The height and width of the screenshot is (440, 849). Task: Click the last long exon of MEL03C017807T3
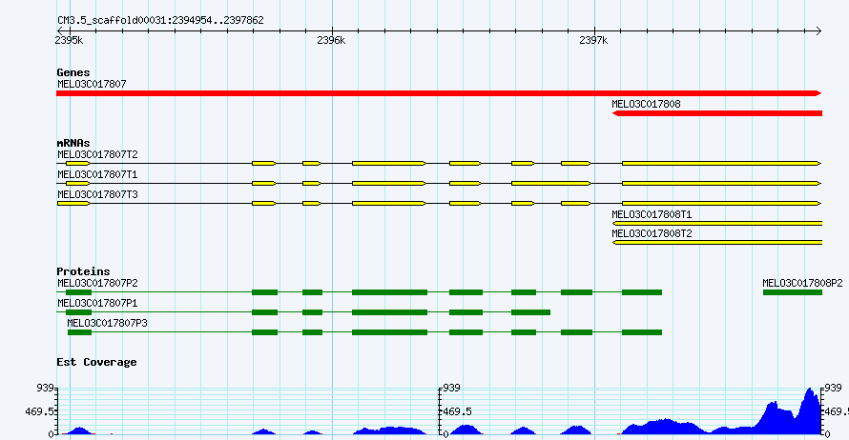click(x=721, y=203)
